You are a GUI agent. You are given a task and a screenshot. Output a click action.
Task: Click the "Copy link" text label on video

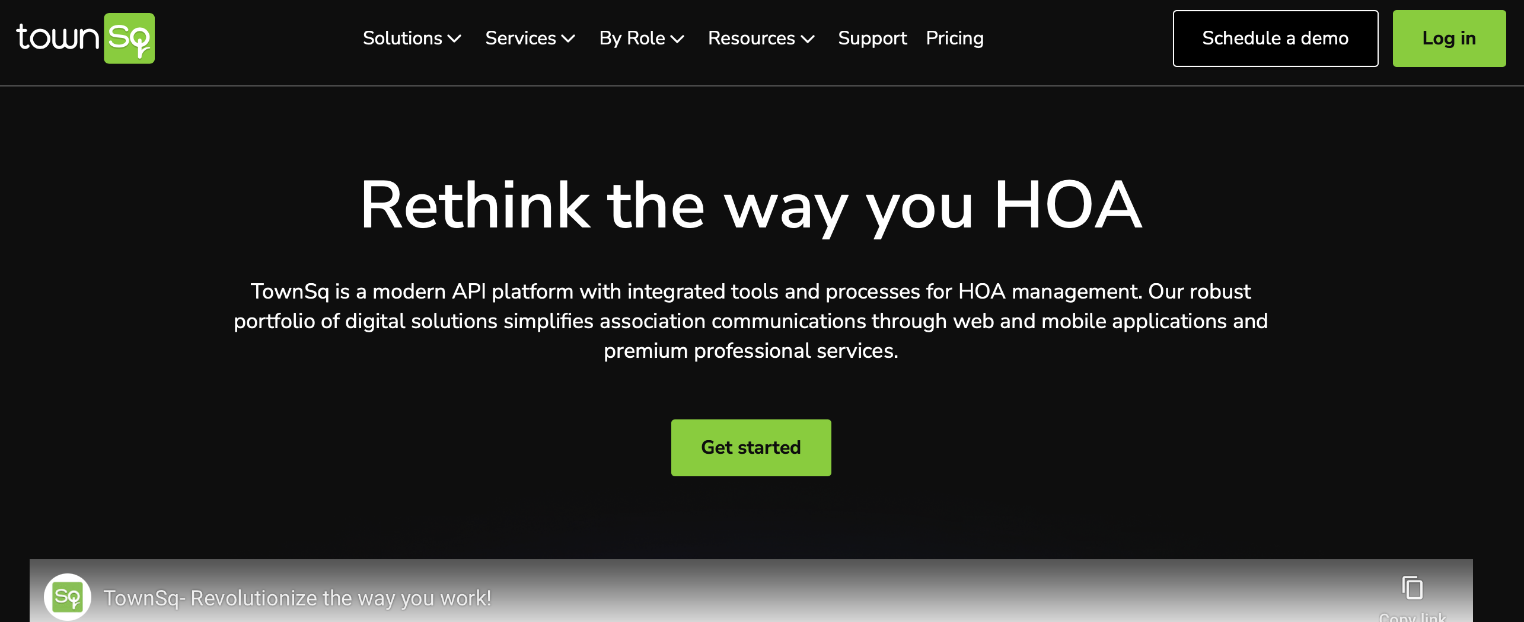click(x=1412, y=617)
